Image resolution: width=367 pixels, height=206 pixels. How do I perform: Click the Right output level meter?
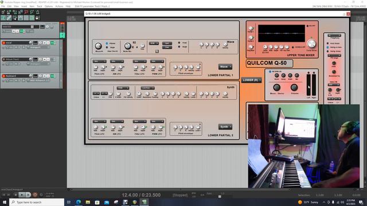click(x=314, y=85)
